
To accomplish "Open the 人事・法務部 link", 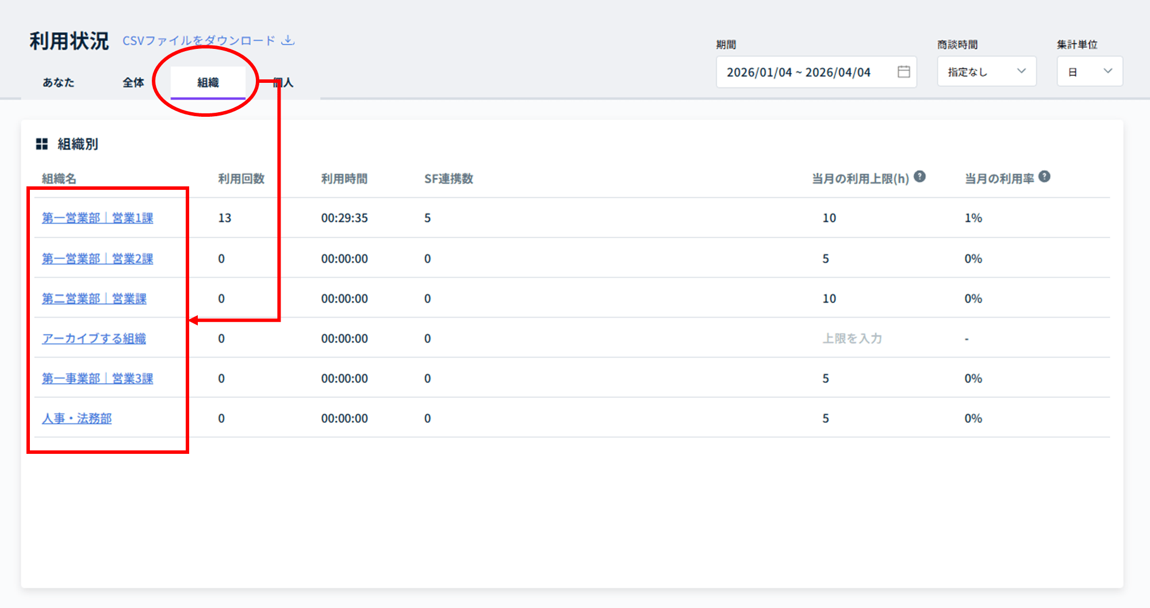I will coord(76,419).
